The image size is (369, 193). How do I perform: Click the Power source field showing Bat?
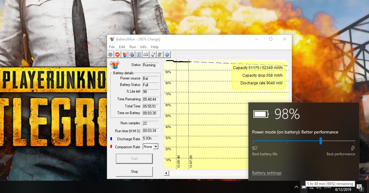[x=151, y=78]
